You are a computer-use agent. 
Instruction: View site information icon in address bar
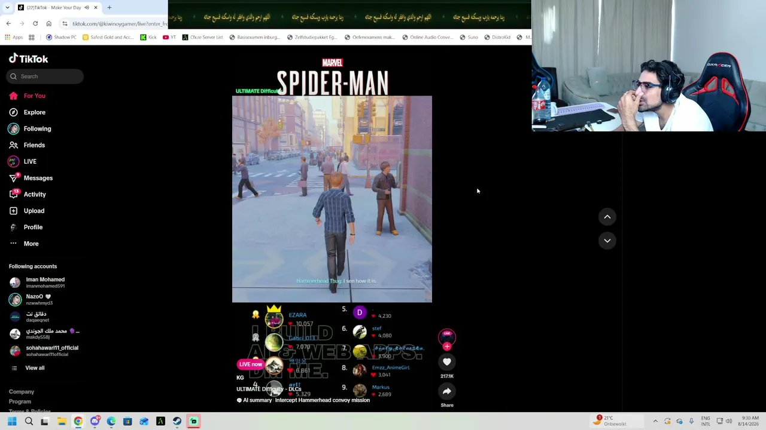pyautogui.click(x=65, y=23)
